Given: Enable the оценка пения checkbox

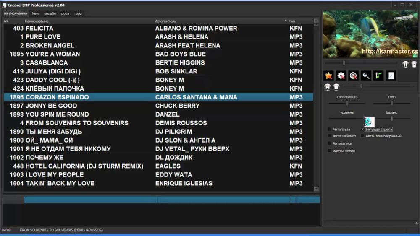Looking at the screenshot, I should [x=330, y=151].
